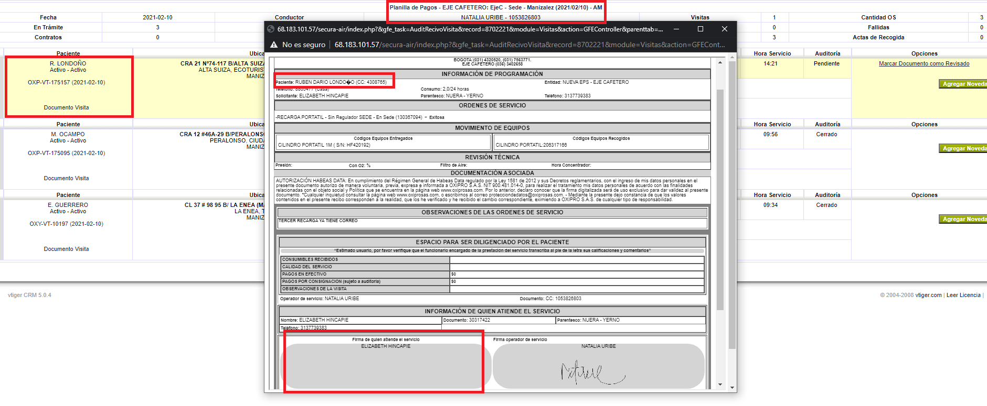Click the globe site icon in popup title bar

[x=271, y=29]
